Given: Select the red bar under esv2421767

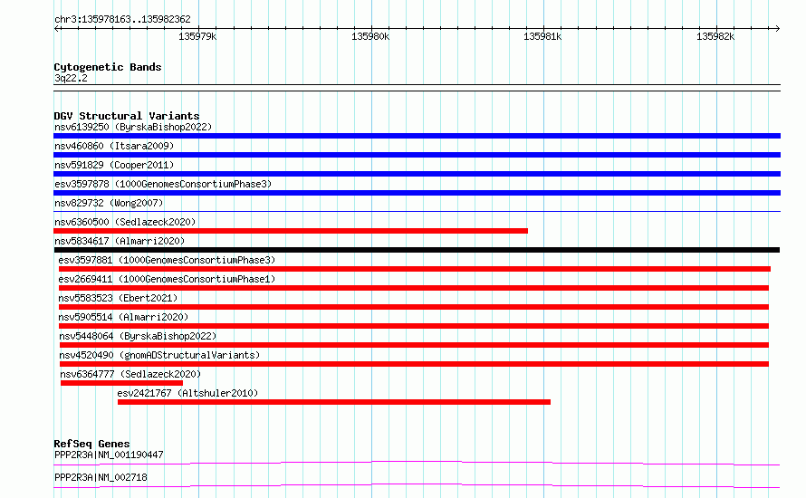Looking at the screenshot, I should [x=334, y=402].
